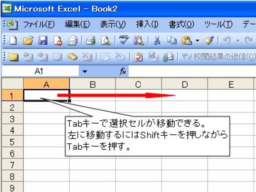The width and height of the screenshot is (256, 192).
Task: Select row 1 header
Action: point(12,95)
